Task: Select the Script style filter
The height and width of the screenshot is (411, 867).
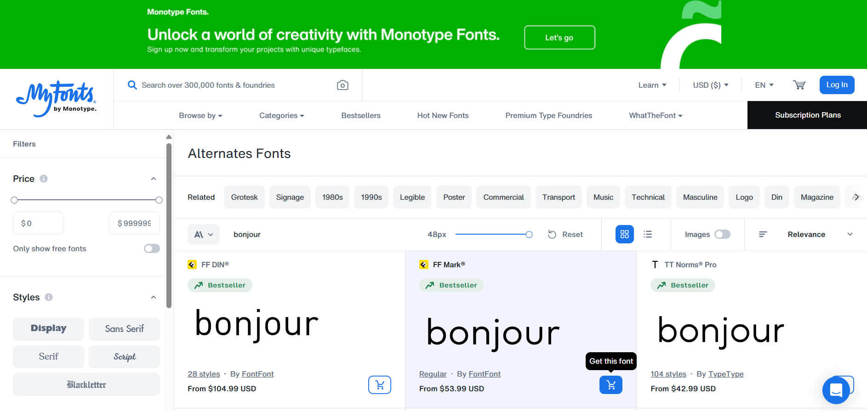Action: 124,357
